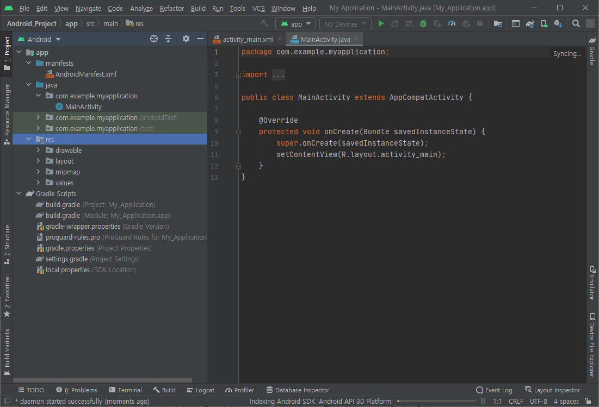Expand the layout folder
599x407 pixels.
click(38, 161)
